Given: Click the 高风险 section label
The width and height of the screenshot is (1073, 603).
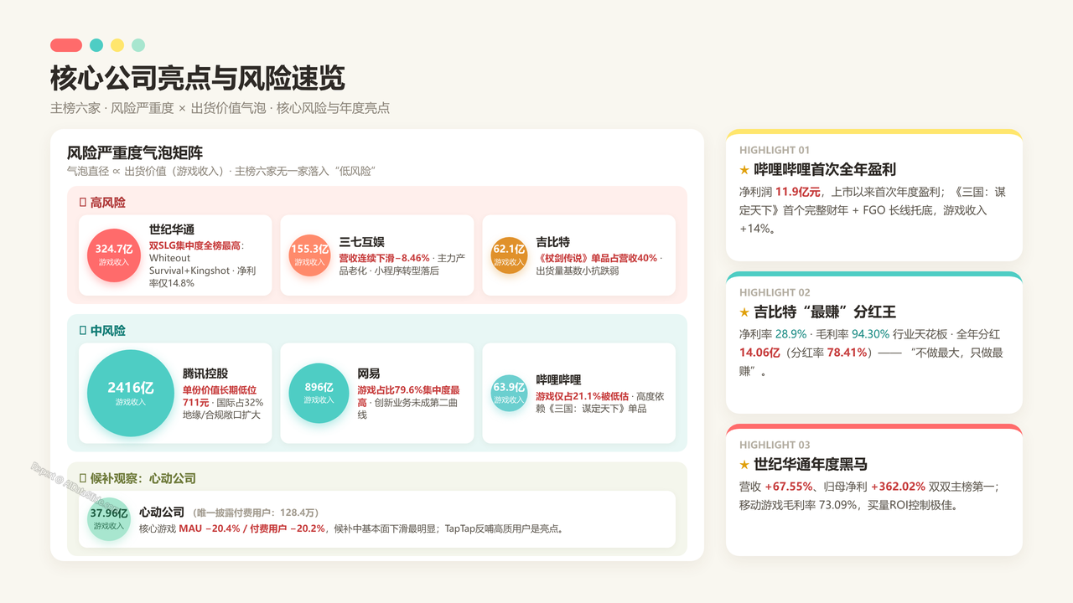Looking at the screenshot, I should (x=108, y=203).
